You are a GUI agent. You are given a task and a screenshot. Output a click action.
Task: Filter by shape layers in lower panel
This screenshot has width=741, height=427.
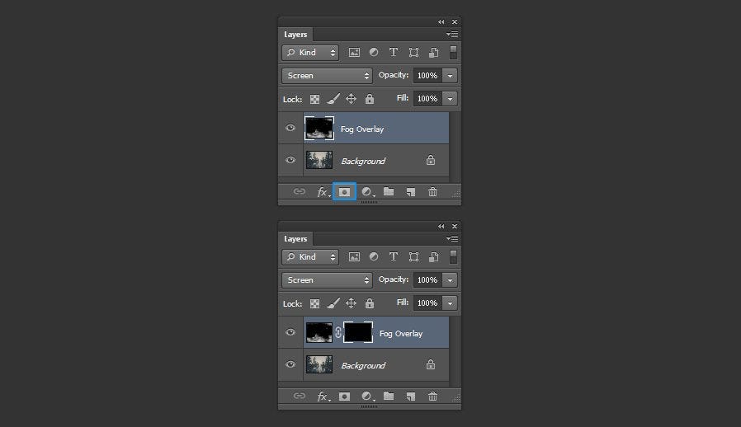[413, 257]
